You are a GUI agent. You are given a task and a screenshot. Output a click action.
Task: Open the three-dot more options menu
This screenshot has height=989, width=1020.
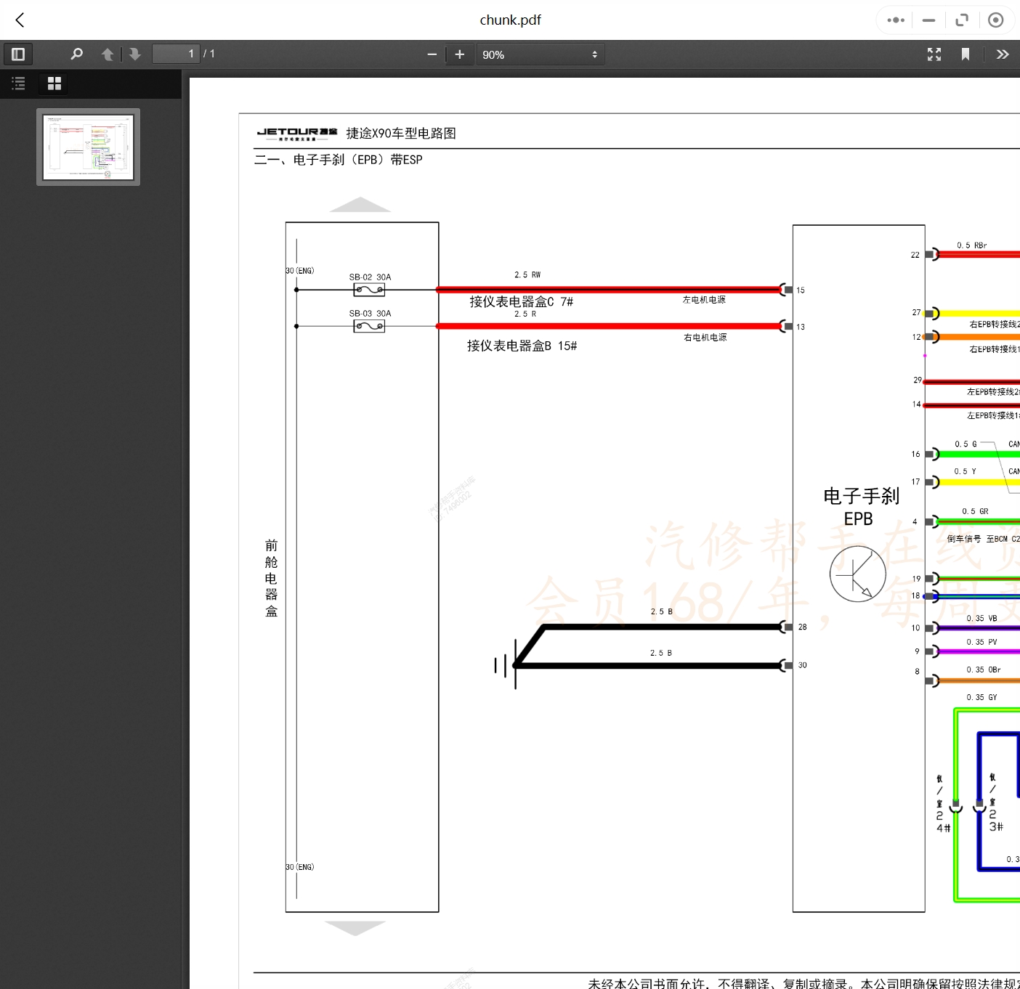pyautogui.click(x=896, y=20)
